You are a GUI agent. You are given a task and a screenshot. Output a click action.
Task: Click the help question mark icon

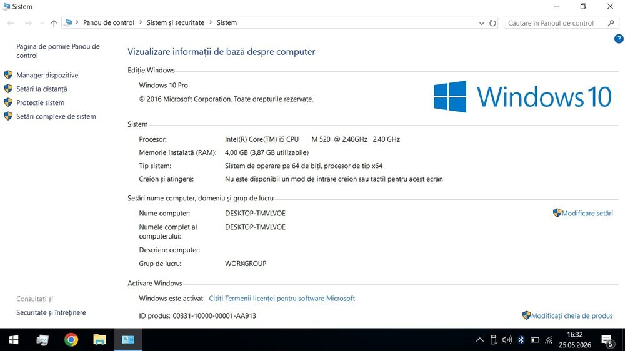click(x=619, y=39)
